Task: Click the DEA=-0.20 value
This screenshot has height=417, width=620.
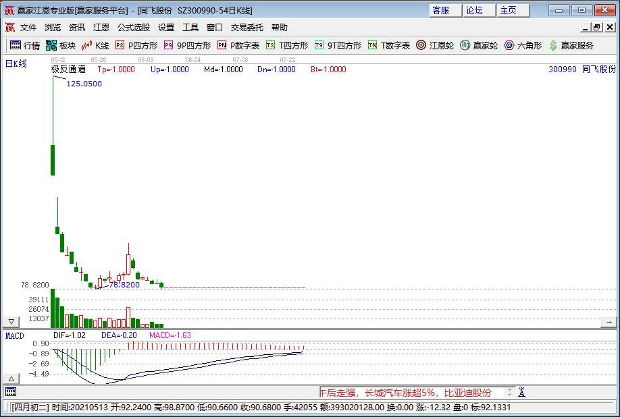Action: point(119,335)
